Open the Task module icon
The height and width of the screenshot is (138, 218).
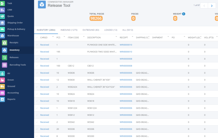(2, 3)
